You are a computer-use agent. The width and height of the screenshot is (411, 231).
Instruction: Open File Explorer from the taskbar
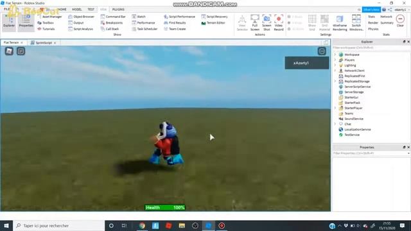point(182,225)
